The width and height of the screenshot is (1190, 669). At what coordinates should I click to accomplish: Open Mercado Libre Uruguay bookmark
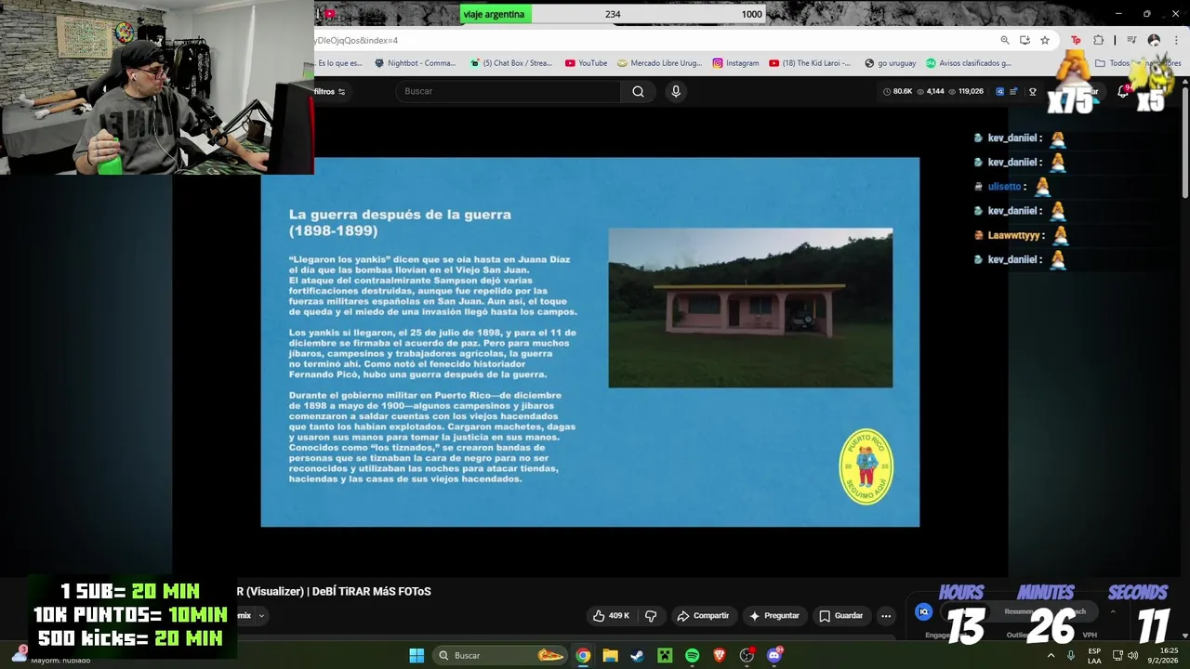[x=659, y=63]
